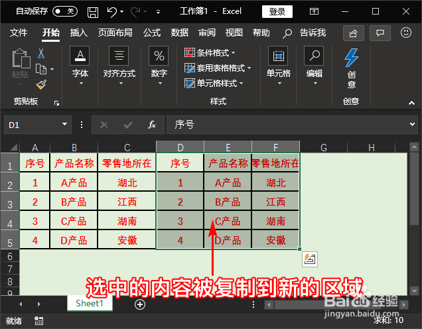This screenshot has height=329, width=422.
Task: Expand the 字体 font group
Action: pos(80,66)
